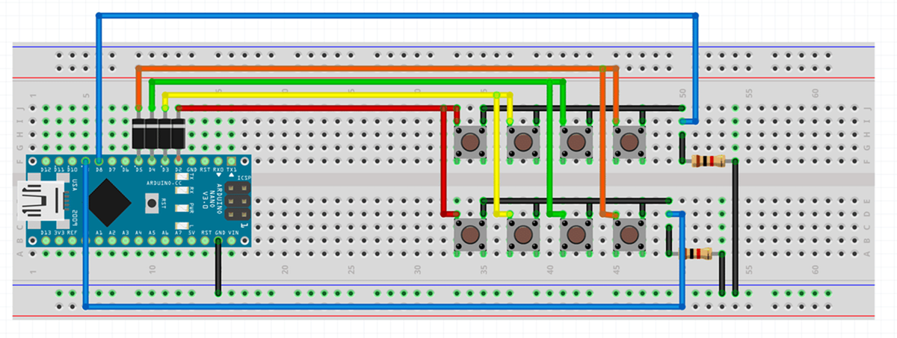This screenshot has width=897, height=338.
Task: Select the second push button in bottom row
Action: (523, 234)
